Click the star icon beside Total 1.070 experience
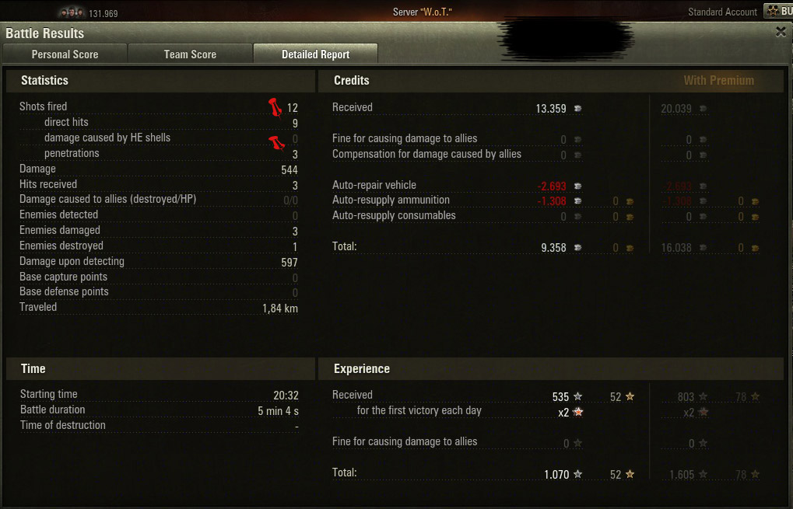This screenshot has height=509, width=793. click(578, 474)
